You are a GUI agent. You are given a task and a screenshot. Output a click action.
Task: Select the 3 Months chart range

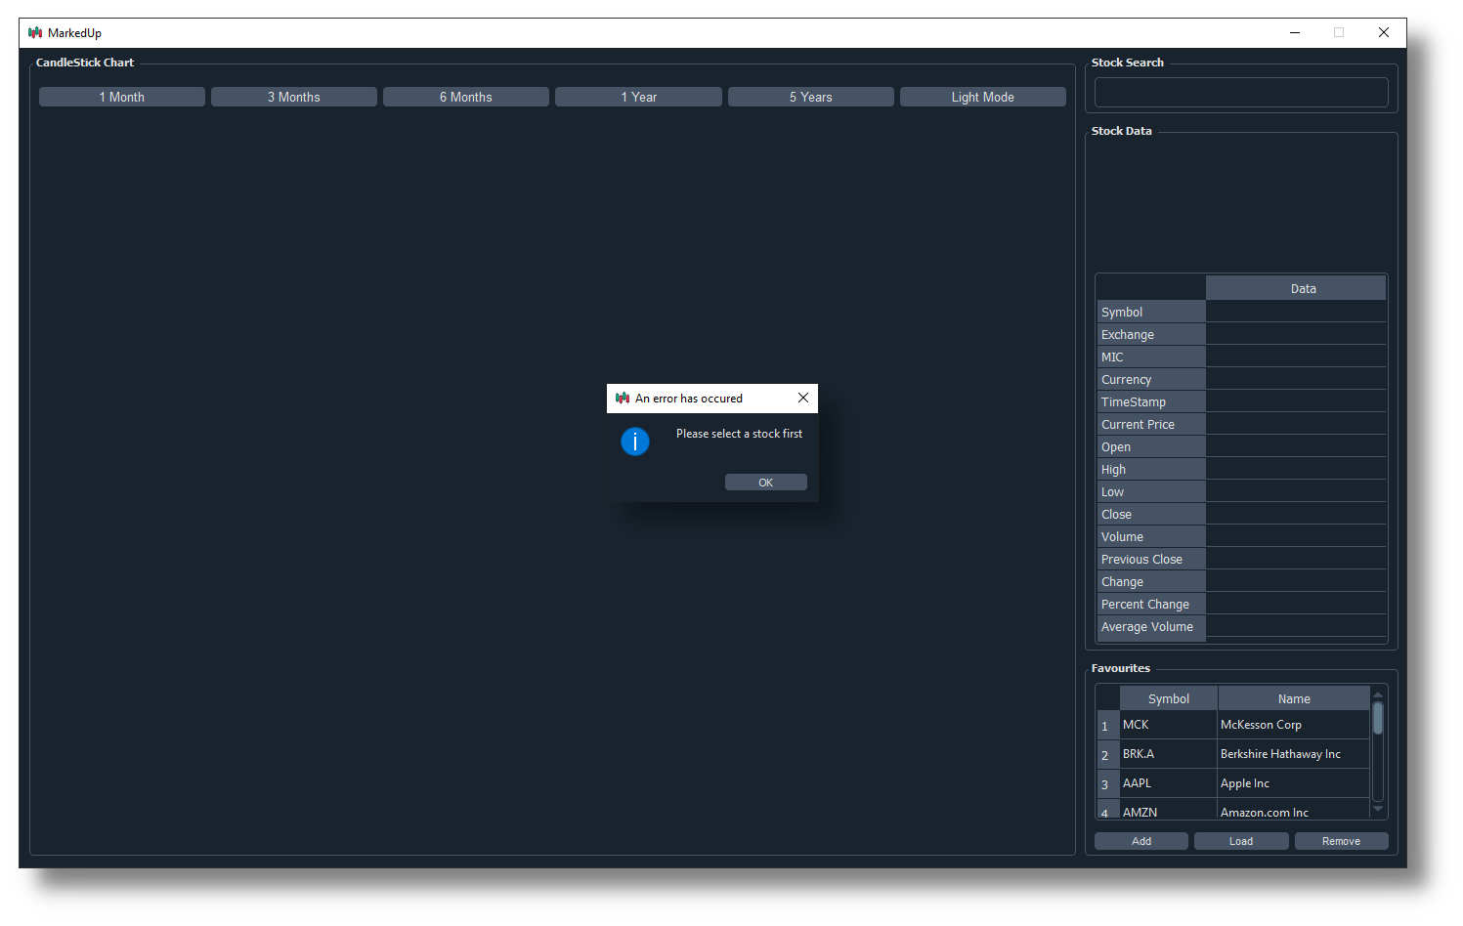coord(294,97)
